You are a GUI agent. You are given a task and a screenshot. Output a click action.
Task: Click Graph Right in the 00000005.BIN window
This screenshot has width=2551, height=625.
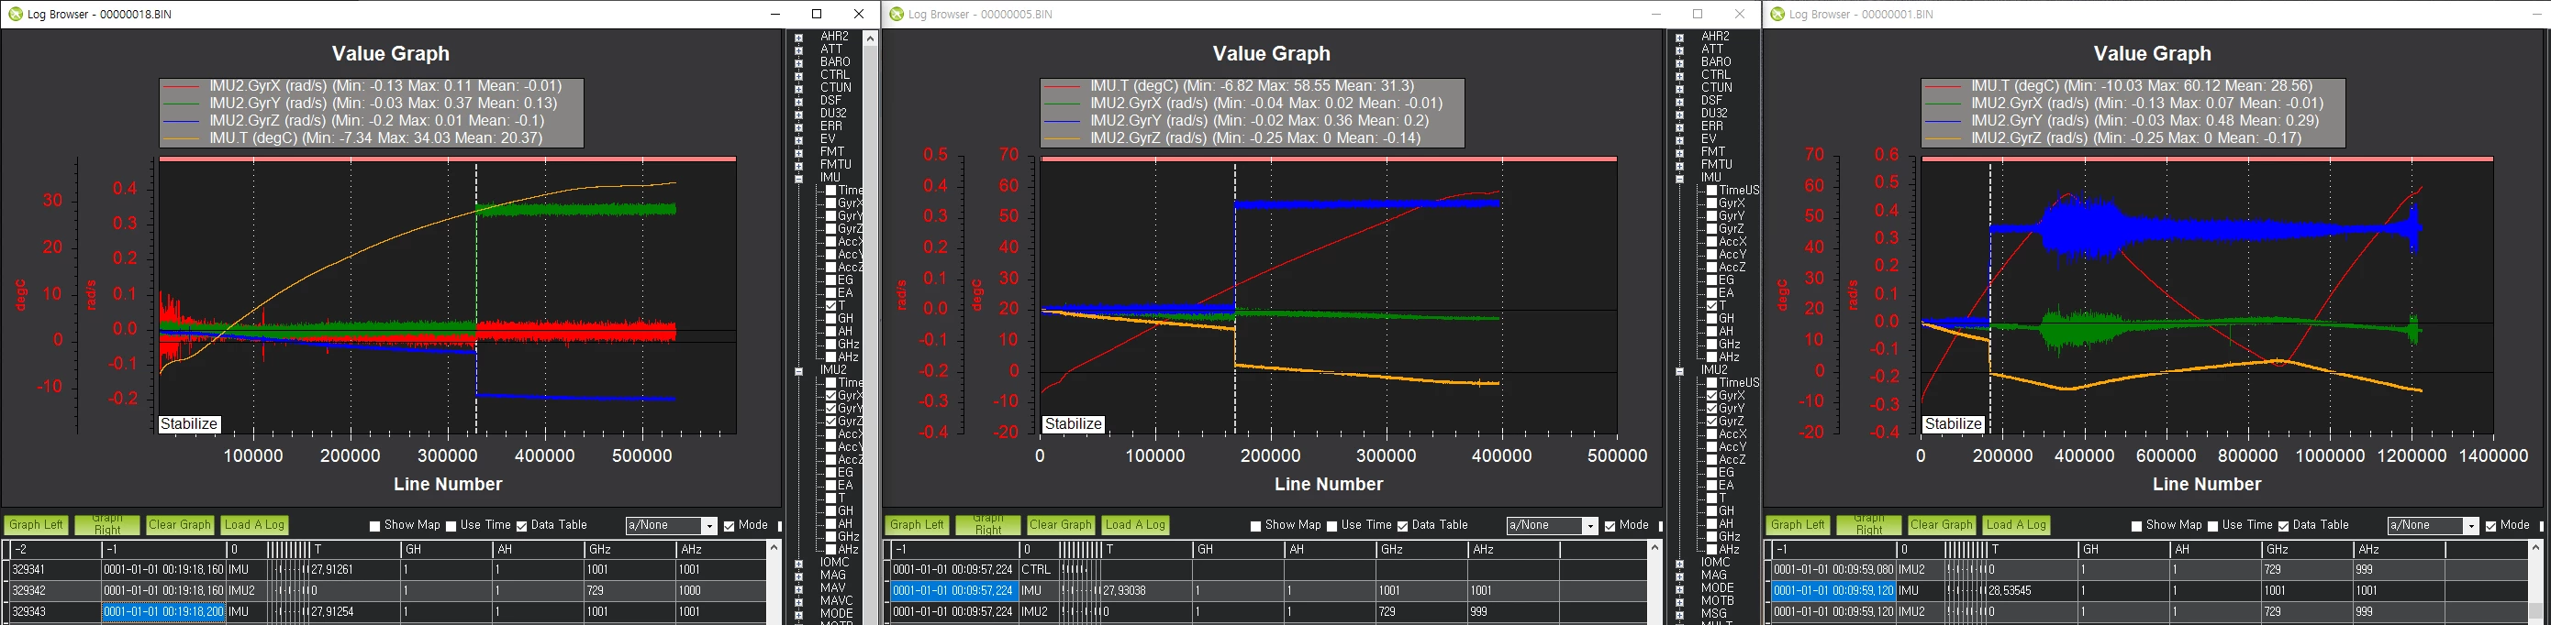[987, 525]
